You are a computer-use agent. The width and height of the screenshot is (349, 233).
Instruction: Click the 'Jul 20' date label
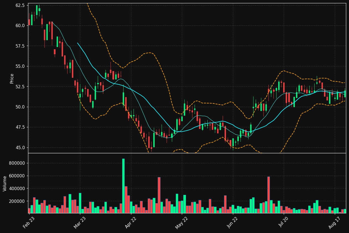point(283,222)
